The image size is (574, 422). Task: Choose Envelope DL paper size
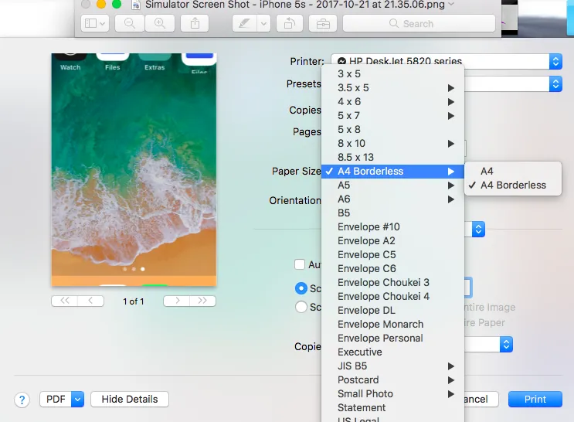click(392, 311)
